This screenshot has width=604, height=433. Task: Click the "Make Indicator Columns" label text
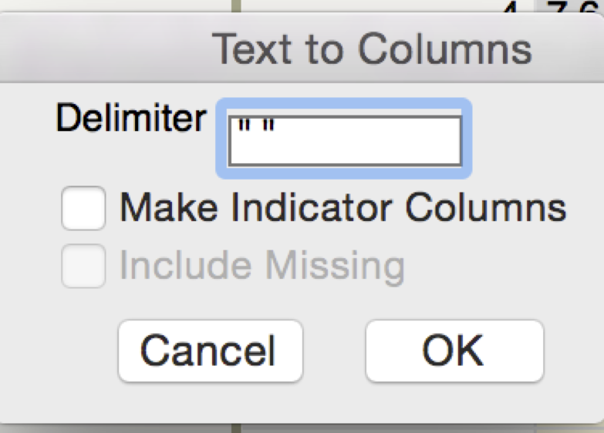342,208
